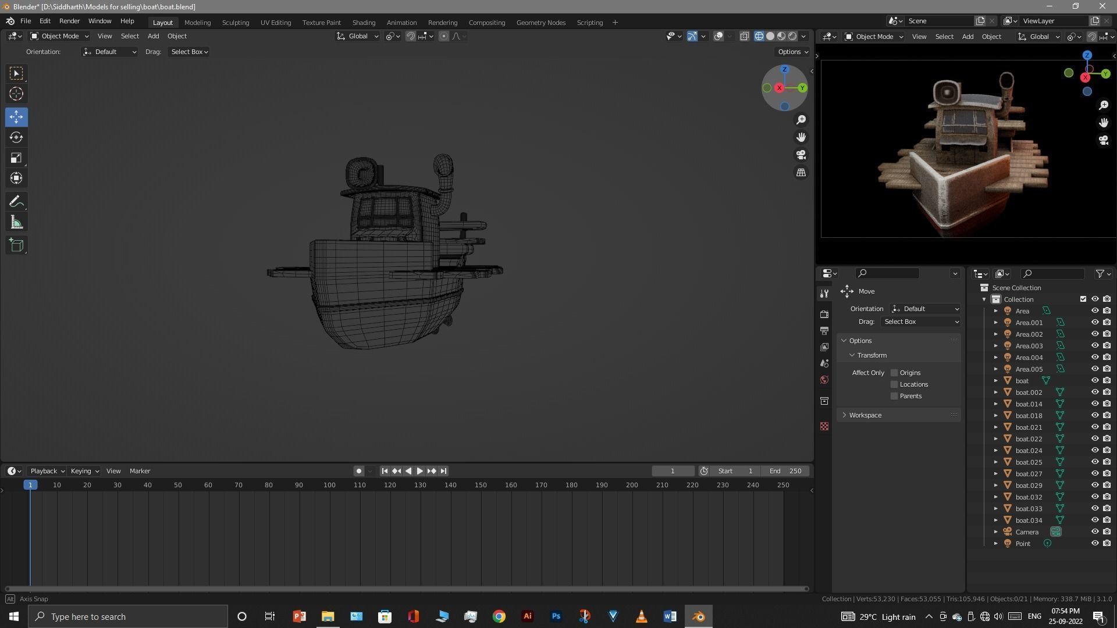Open the Output properties tab
The height and width of the screenshot is (628, 1117).
point(824,330)
